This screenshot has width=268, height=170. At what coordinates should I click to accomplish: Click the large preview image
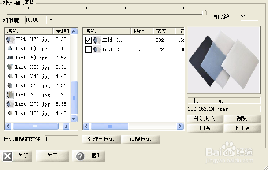click(224, 60)
